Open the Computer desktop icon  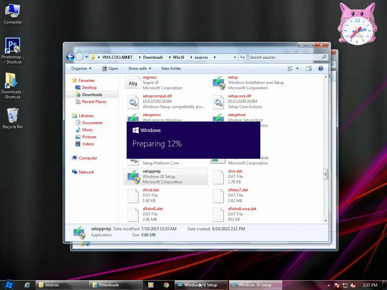pos(13,14)
